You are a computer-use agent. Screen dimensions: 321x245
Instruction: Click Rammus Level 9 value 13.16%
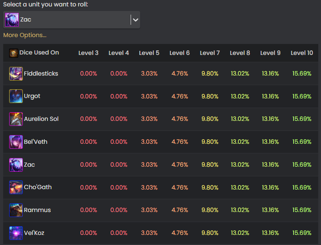coord(270,210)
